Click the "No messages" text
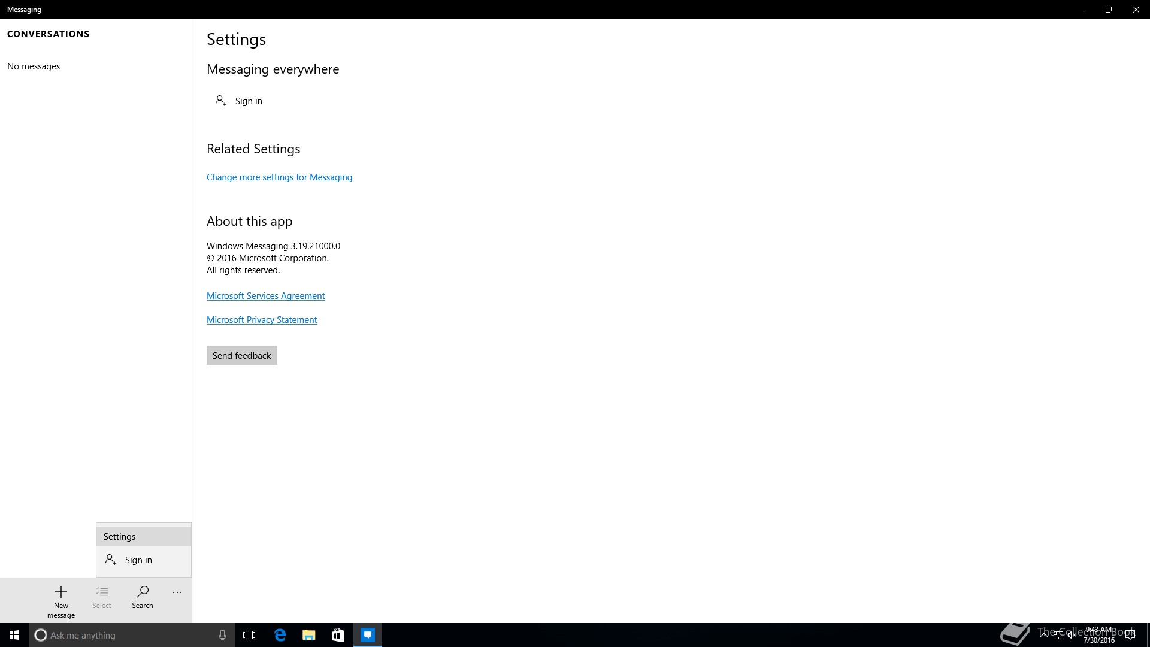This screenshot has height=647, width=1150. point(34,66)
